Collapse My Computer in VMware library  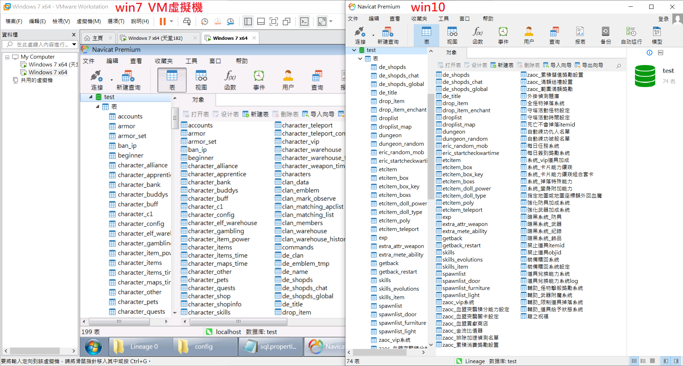7,57
